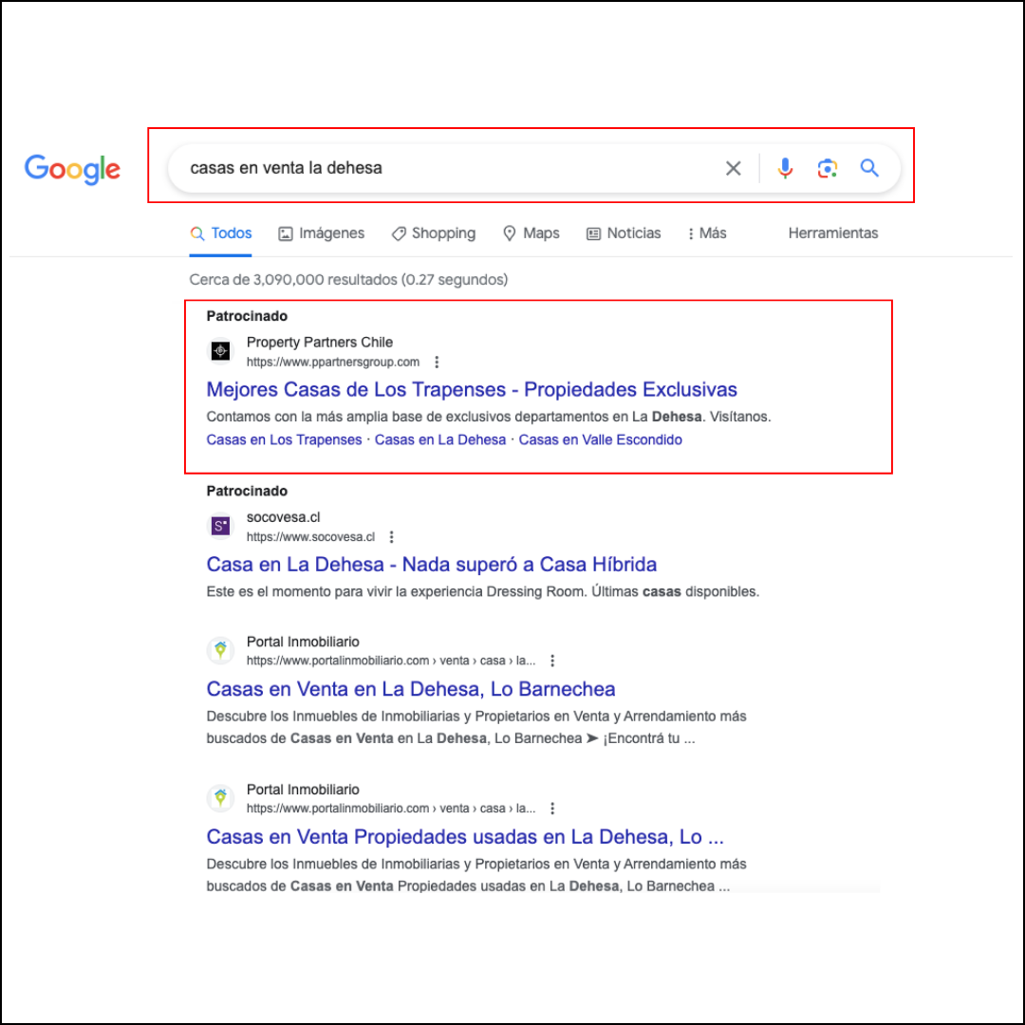This screenshot has width=1025, height=1025.
Task: Click the first Portal Inmobiliario favicon
Action: pyautogui.click(x=220, y=651)
